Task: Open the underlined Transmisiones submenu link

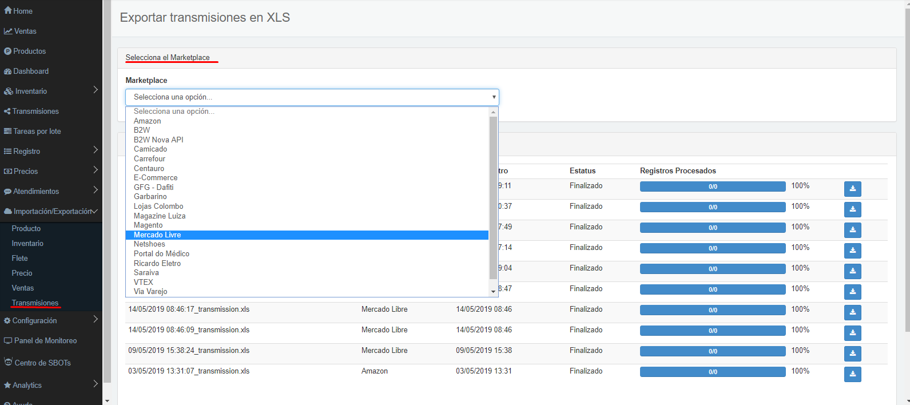Action: click(35, 303)
